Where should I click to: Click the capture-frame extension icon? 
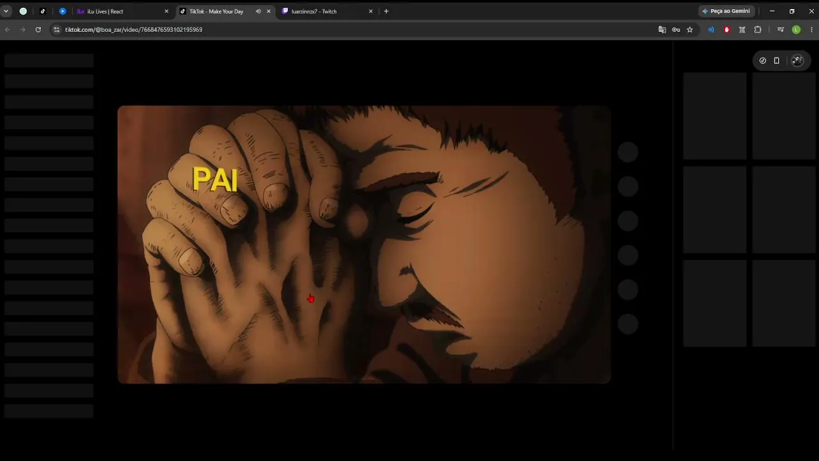(x=742, y=29)
